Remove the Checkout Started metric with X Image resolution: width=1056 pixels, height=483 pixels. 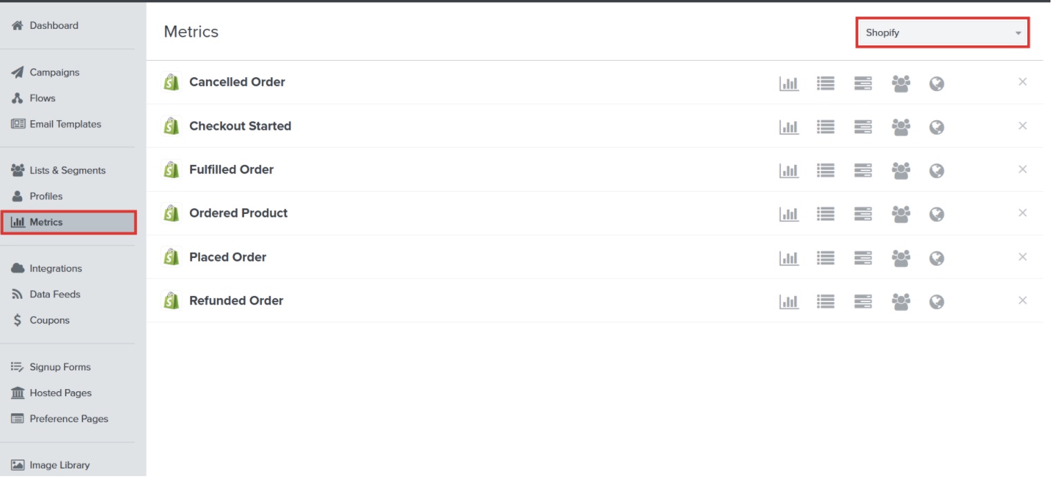coord(1023,126)
